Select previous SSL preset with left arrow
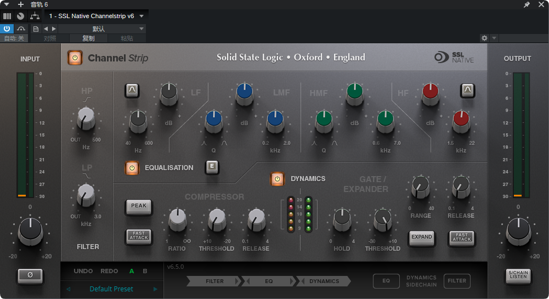This screenshot has width=549, height=299. [x=68, y=289]
